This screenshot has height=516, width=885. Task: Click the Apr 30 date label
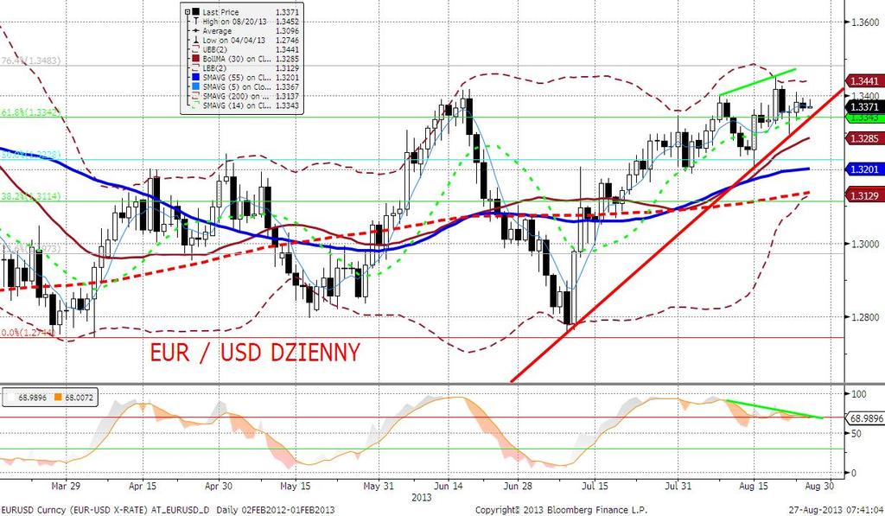(219, 486)
